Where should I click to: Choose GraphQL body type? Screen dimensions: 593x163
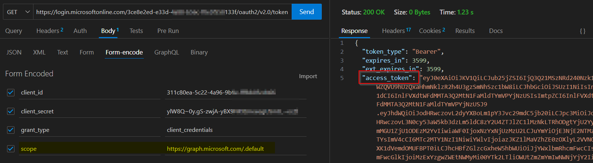tap(166, 52)
